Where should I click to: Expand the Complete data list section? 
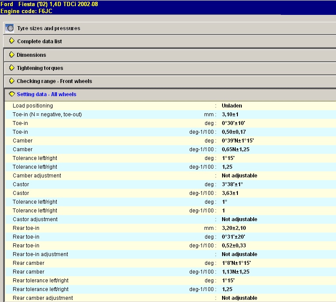coord(39,42)
